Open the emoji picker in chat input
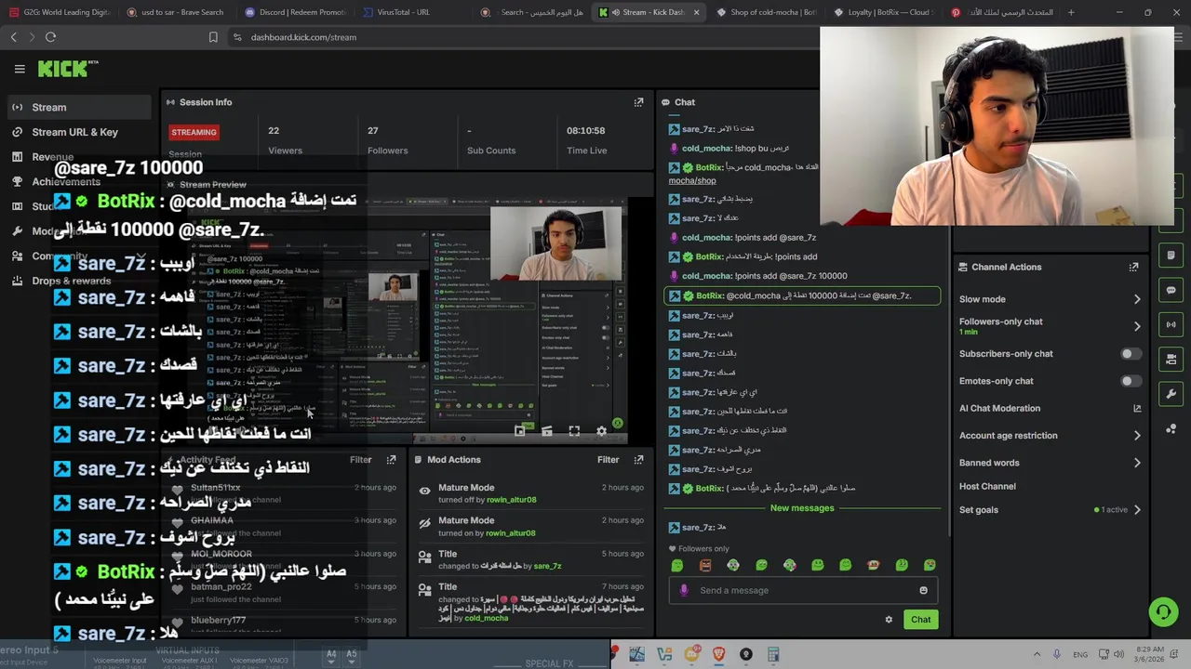1191x669 pixels. [923, 590]
